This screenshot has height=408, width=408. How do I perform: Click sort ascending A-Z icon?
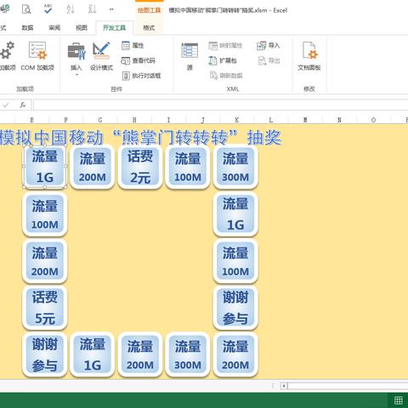click(x=71, y=9)
